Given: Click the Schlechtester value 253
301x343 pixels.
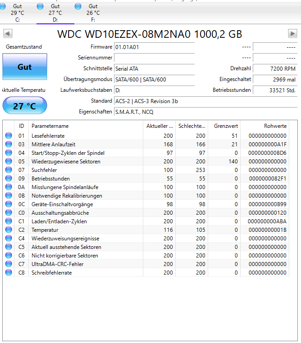Looking at the screenshot, I should (201, 170).
